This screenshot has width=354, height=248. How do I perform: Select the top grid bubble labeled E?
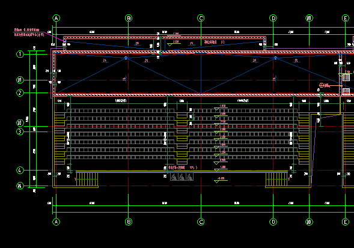(346, 18)
